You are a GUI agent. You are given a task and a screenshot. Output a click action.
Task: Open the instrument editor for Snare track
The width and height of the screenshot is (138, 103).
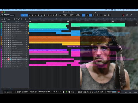click(27, 39)
